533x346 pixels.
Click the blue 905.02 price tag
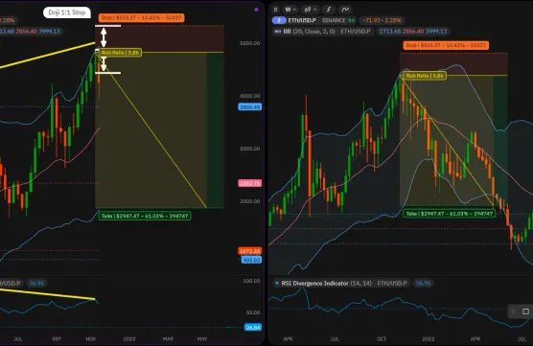(x=251, y=260)
